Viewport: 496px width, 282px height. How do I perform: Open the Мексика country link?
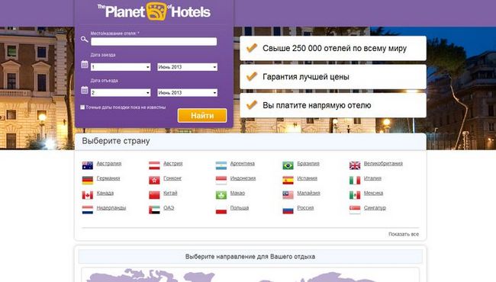coord(373,194)
